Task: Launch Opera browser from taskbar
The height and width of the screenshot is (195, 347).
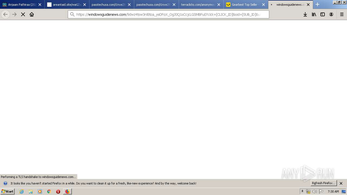Action: point(58,191)
